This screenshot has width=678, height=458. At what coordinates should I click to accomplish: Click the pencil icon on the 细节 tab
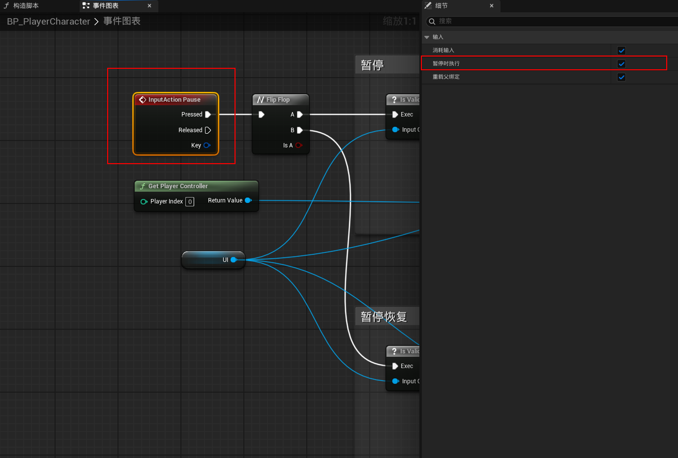pyautogui.click(x=428, y=5)
